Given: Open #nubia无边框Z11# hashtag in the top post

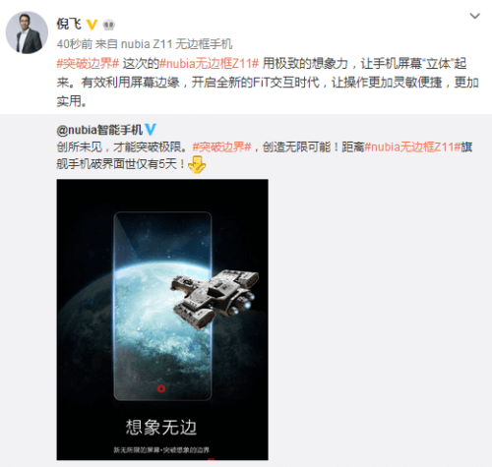Looking at the screenshot, I should tap(209, 63).
